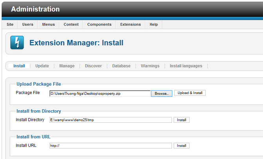
Task: Click the Administration header title
Action: (x=35, y=9)
